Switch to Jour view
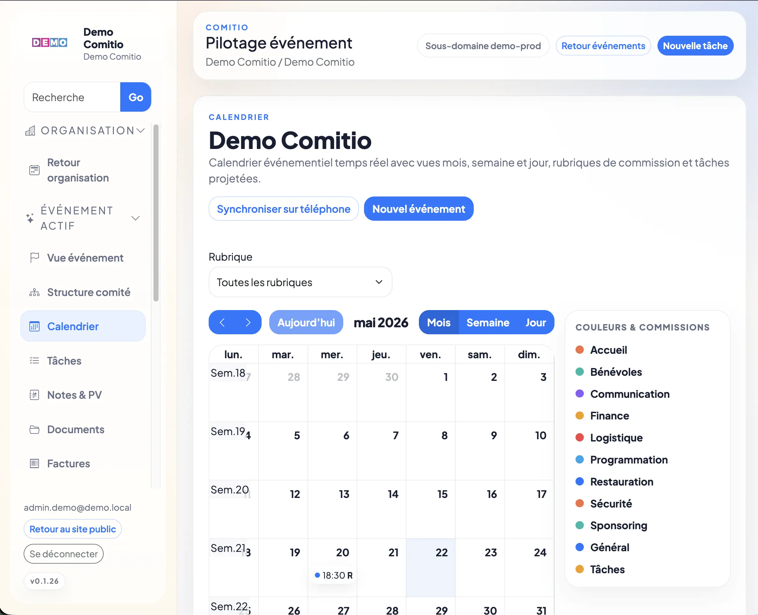Viewport: 758px width, 615px height. (x=536, y=322)
